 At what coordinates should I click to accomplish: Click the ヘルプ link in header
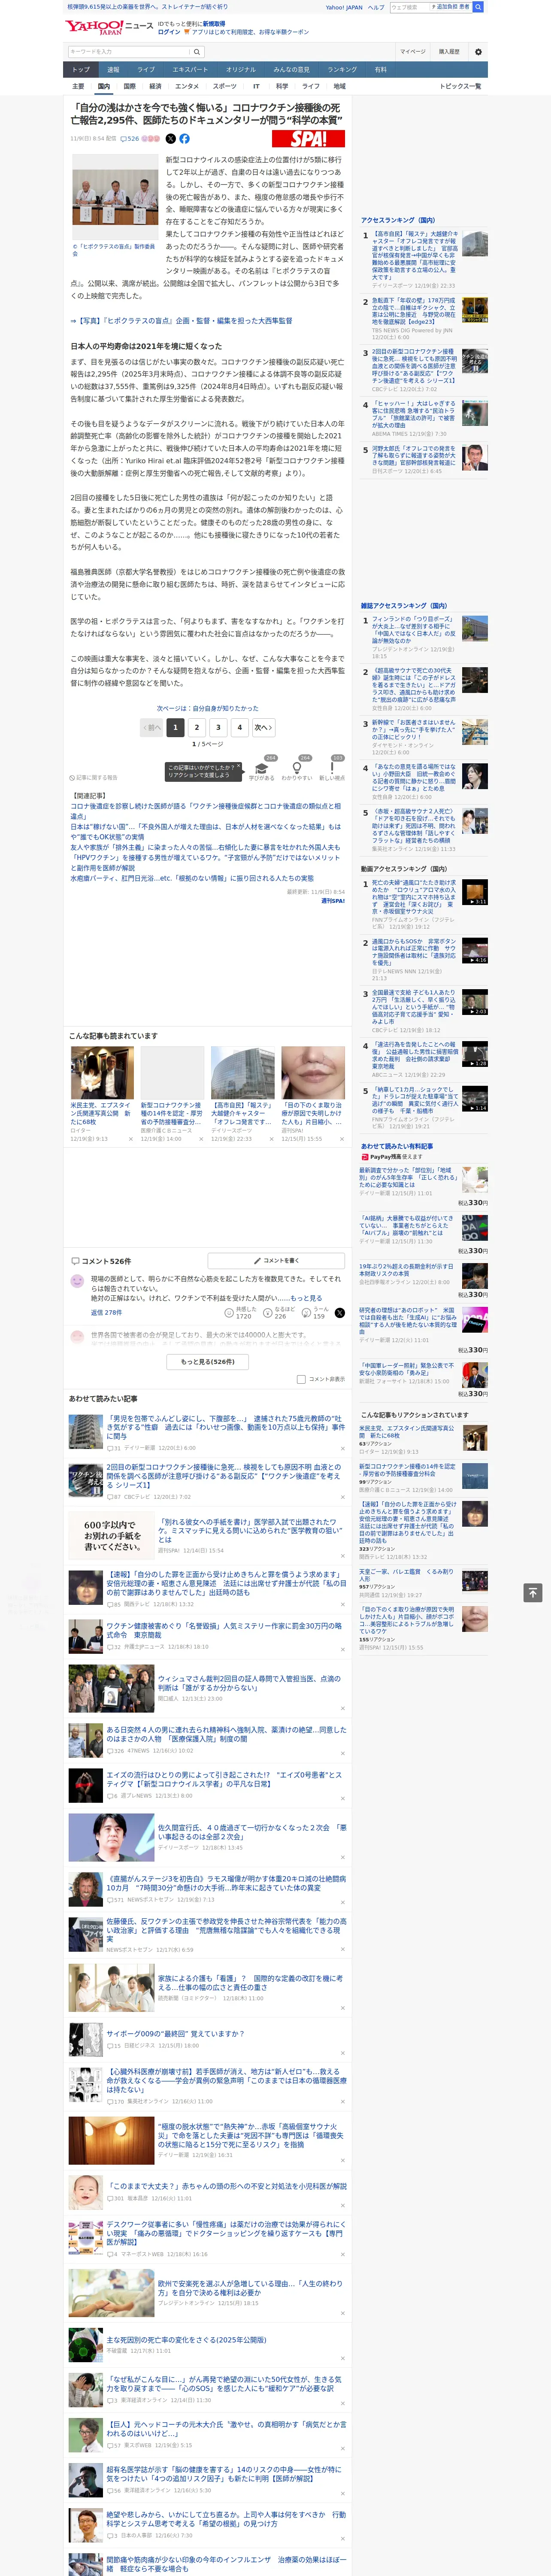(x=375, y=7)
